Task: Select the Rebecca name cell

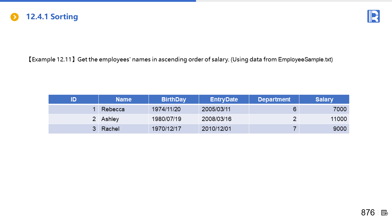Action: point(113,109)
